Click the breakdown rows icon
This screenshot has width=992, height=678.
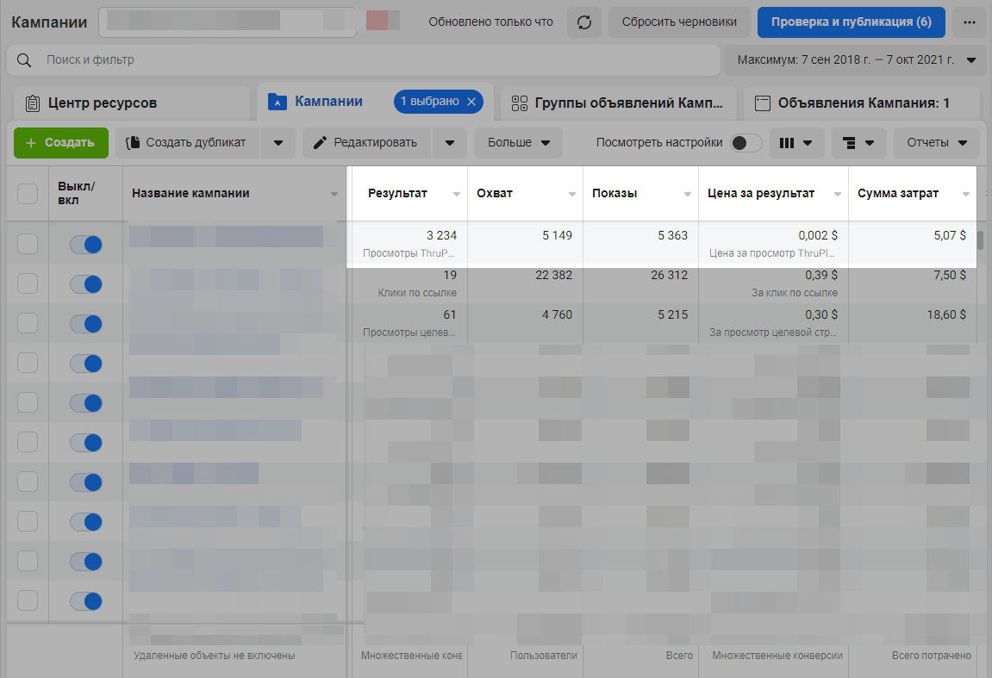tap(858, 143)
